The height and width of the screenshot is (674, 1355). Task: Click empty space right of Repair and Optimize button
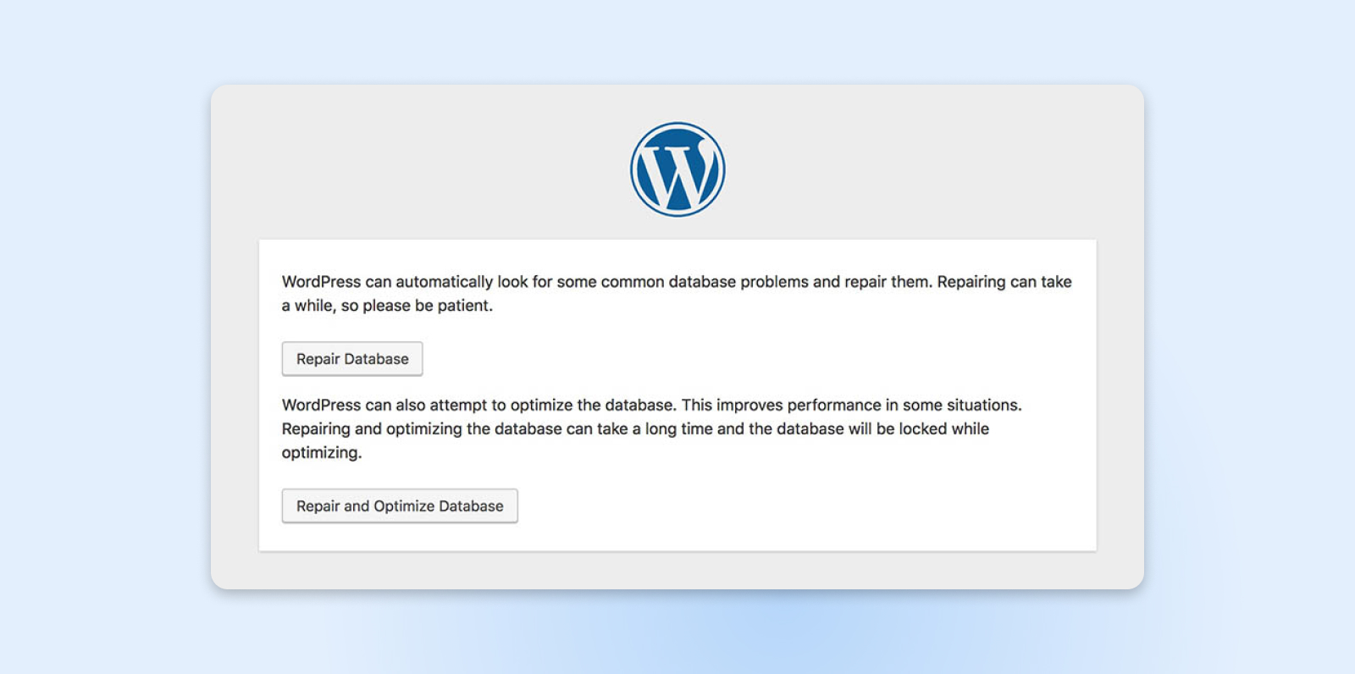click(x=762, y=506)
